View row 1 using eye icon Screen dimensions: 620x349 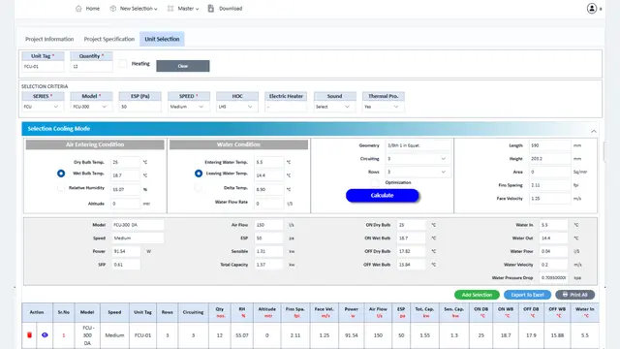click(45, 334)
